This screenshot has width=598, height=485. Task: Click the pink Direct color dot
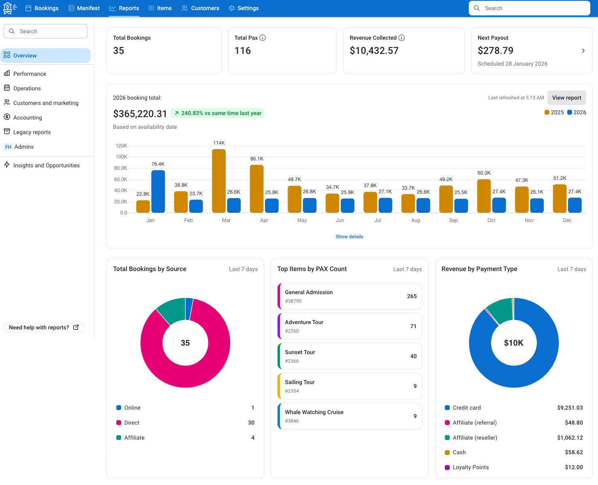pyautogui.click(x=118, y=423)
